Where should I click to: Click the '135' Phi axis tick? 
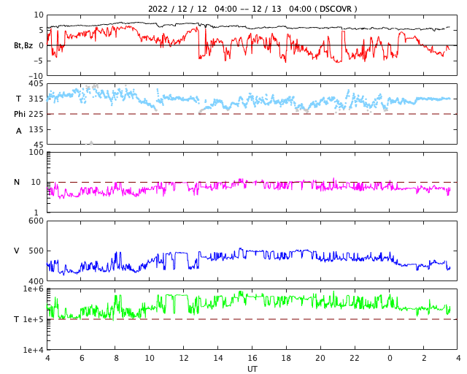click(36, 130)
